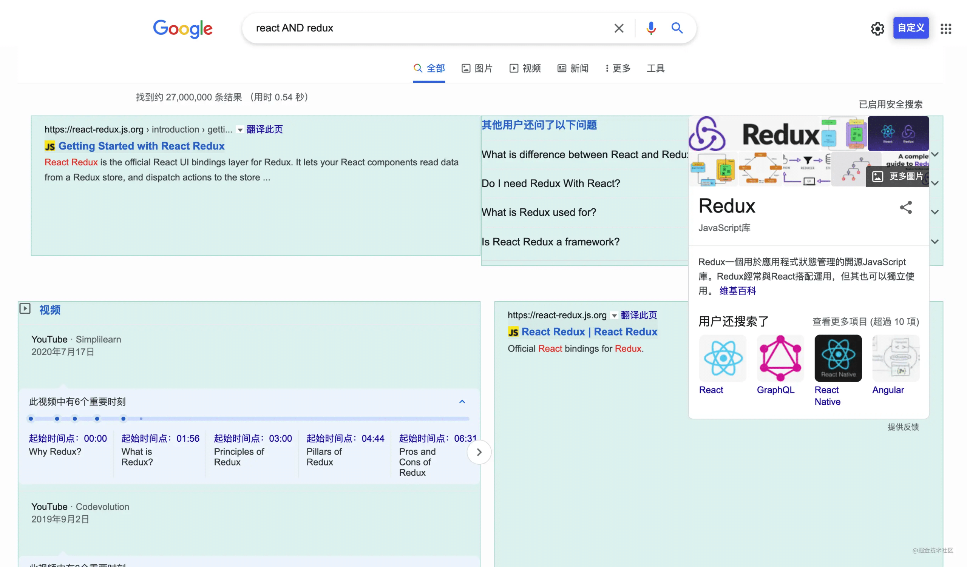Jump to key moment 00:00 Why Redux?
The image size is (967, 567).
coord(68,445)
